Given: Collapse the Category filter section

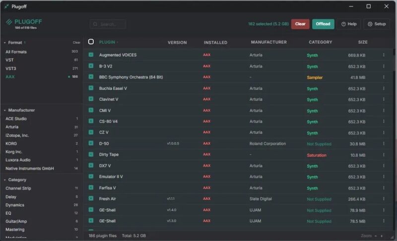Looking at the screenshot, I should pos(5,180).
